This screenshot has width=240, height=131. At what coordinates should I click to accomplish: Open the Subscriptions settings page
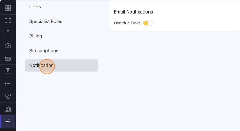[44, 51]
